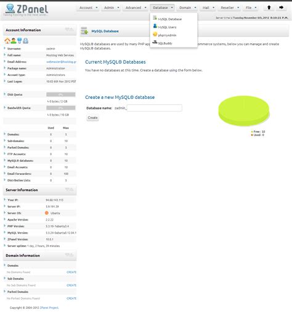Image resolution: width=292 pixels, height=312 pixels.
Task: Expand the Advanced dropdown menu
Action: click(x=136, y=7)
